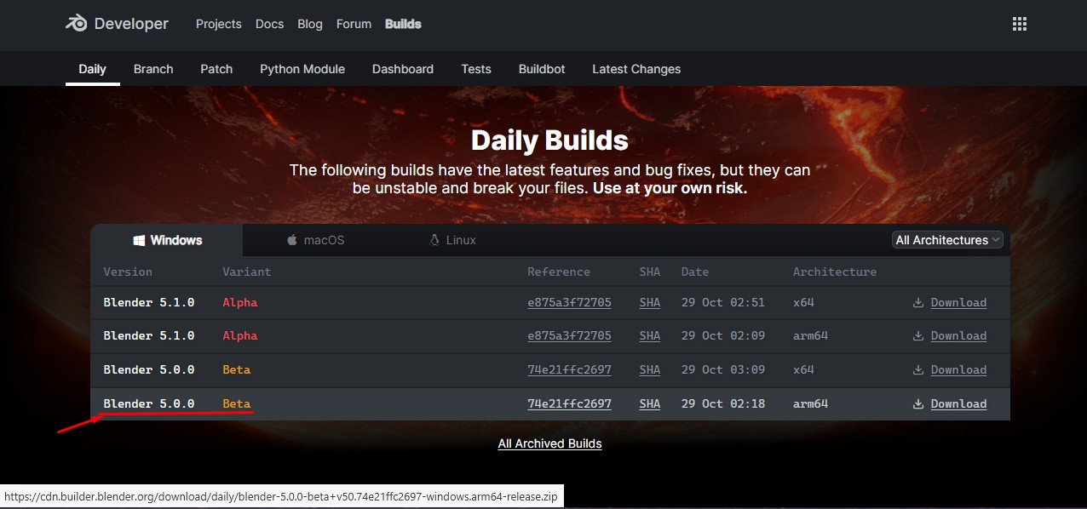Image resolution: width=1087 pixels, height=509 pixels.
Task: Open Docs in top navigation
Action: pyautogui.click(x=269, y=24)
